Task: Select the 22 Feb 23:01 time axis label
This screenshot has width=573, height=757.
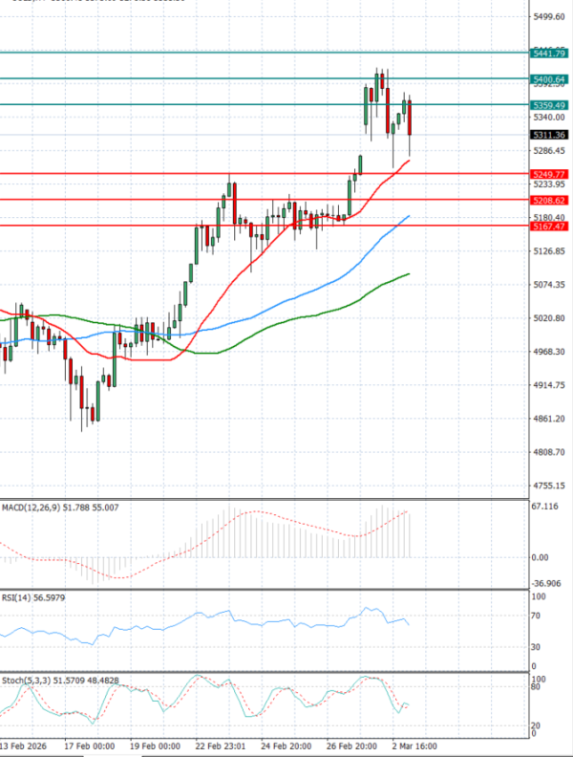Action: click(222, 745)
